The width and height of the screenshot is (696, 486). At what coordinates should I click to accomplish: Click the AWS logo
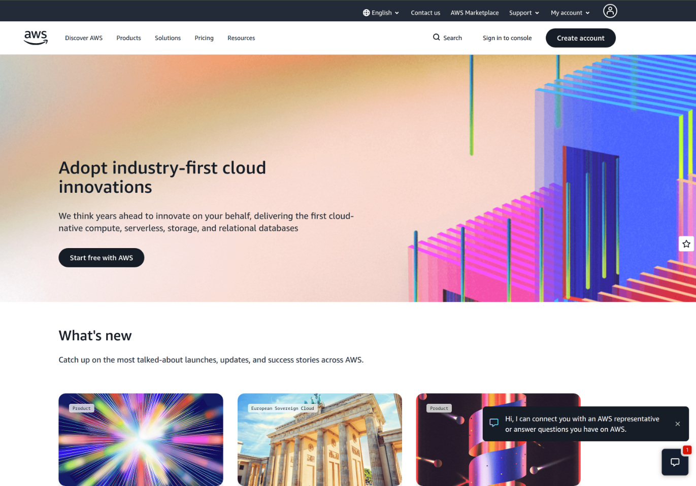pyautogui.click(x=36, y=38)
